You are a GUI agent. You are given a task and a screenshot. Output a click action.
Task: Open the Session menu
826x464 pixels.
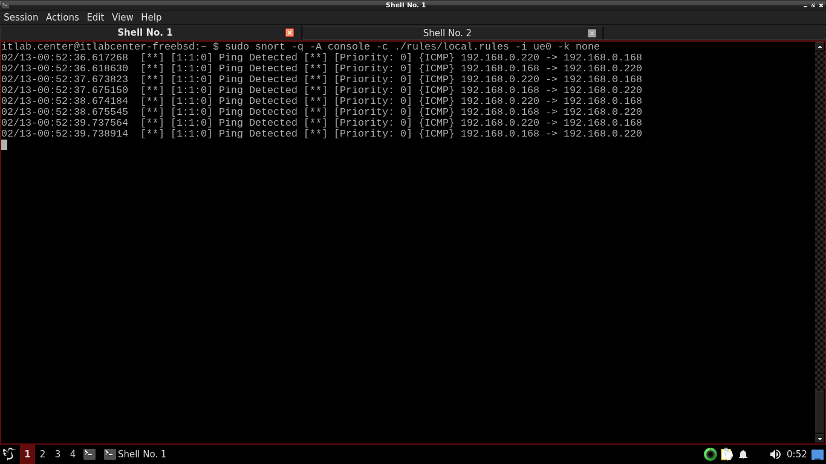pos(21,17)
